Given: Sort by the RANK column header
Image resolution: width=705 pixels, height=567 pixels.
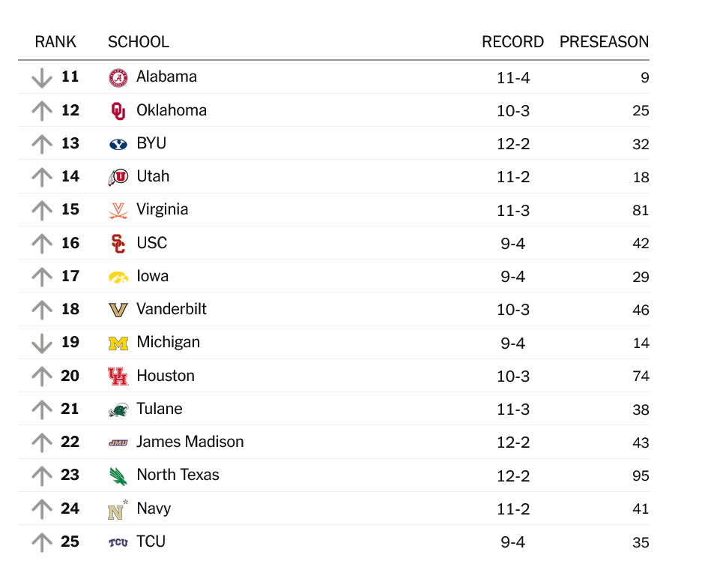Looking at the screenshot, I should [55, 42].
